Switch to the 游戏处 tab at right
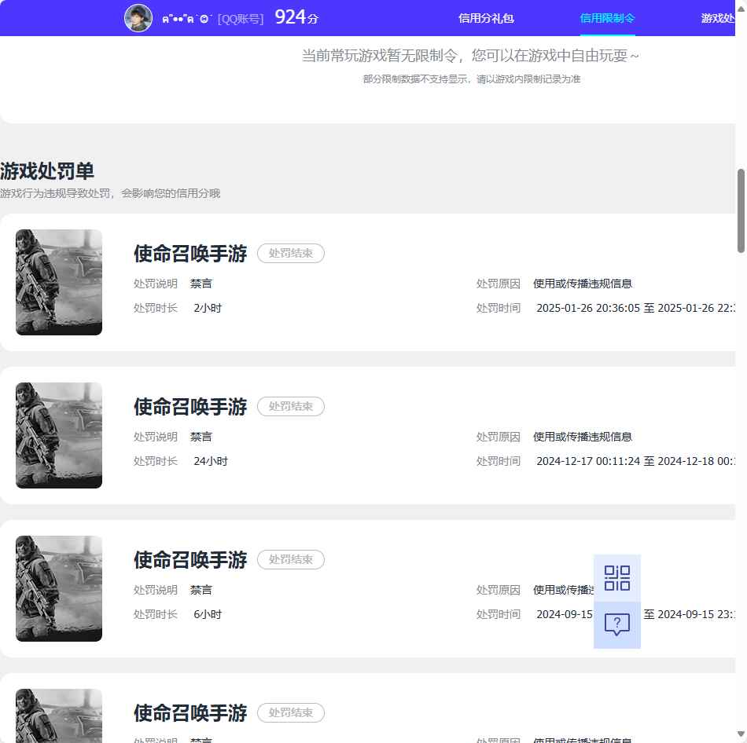 pyautogui.click(x=718, y=18)
